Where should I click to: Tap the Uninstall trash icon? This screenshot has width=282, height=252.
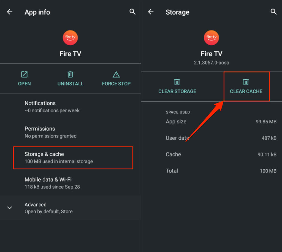[70, 74]
